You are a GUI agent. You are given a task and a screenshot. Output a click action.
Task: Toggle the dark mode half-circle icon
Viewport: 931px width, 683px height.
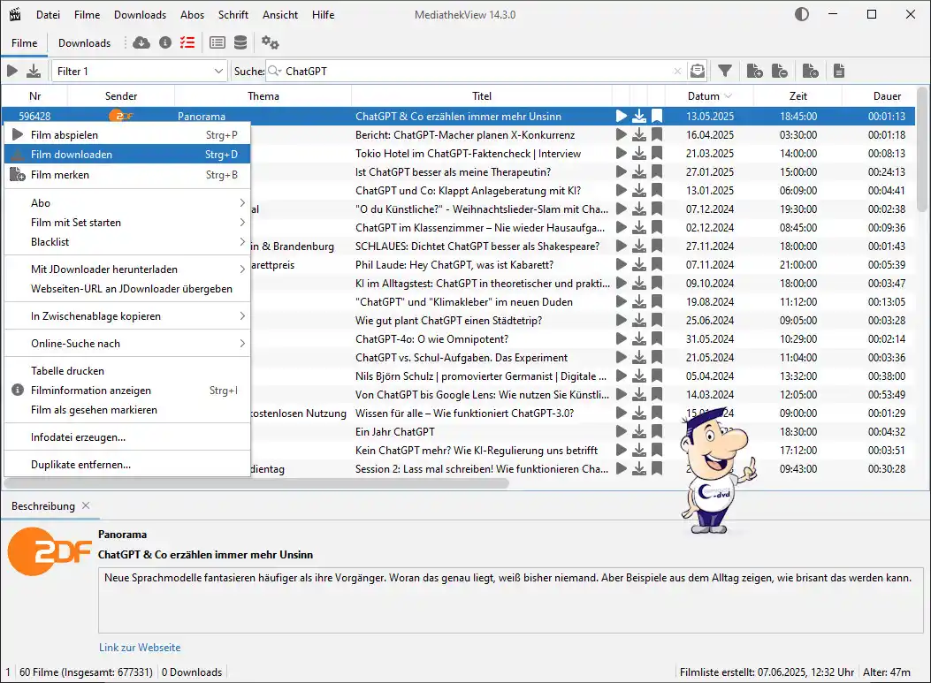pyautogui.click(x=802, y=14)
